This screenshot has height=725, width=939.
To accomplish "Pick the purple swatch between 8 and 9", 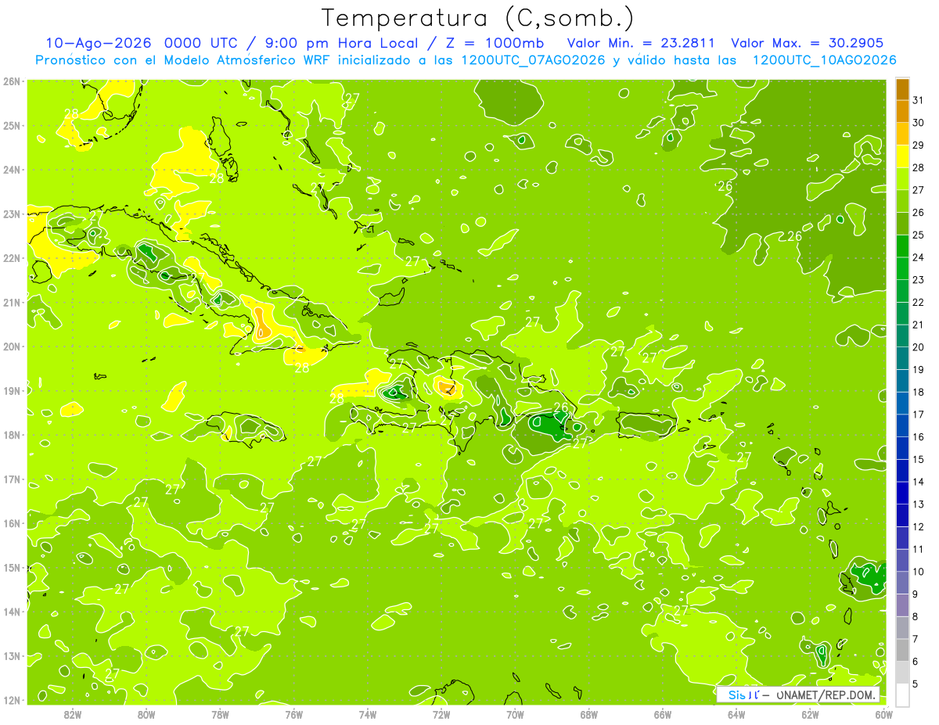I will point(902,605).
